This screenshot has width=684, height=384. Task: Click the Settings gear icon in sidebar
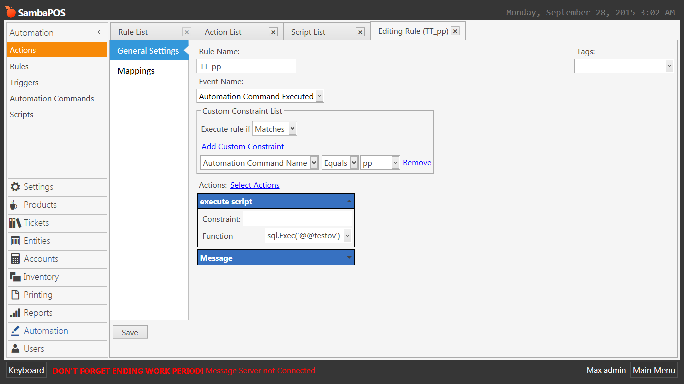pyautogui.click(x=15, y=187)
